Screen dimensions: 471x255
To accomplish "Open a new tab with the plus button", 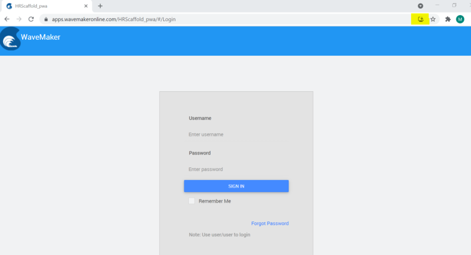I will [x=100, y=6].
